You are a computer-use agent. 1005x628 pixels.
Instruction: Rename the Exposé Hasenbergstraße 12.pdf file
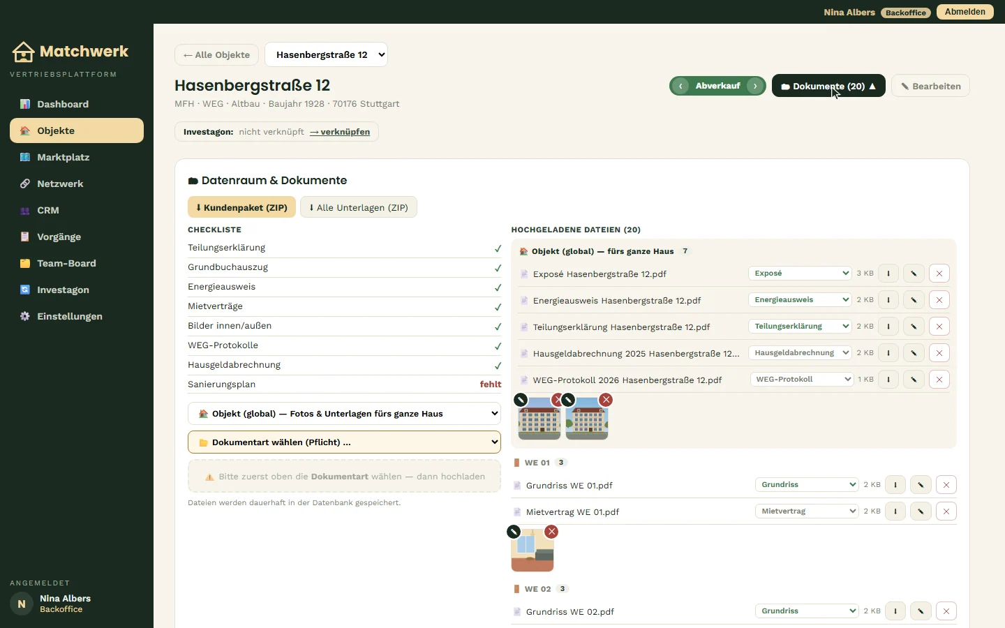coord(914,274)
